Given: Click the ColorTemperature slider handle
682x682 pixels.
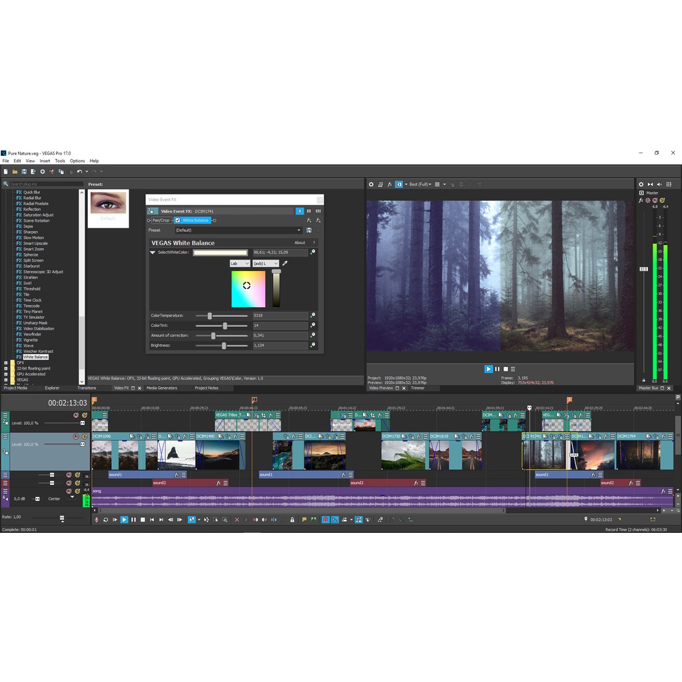Looking at the screenshot, I should tap(210, 316).
